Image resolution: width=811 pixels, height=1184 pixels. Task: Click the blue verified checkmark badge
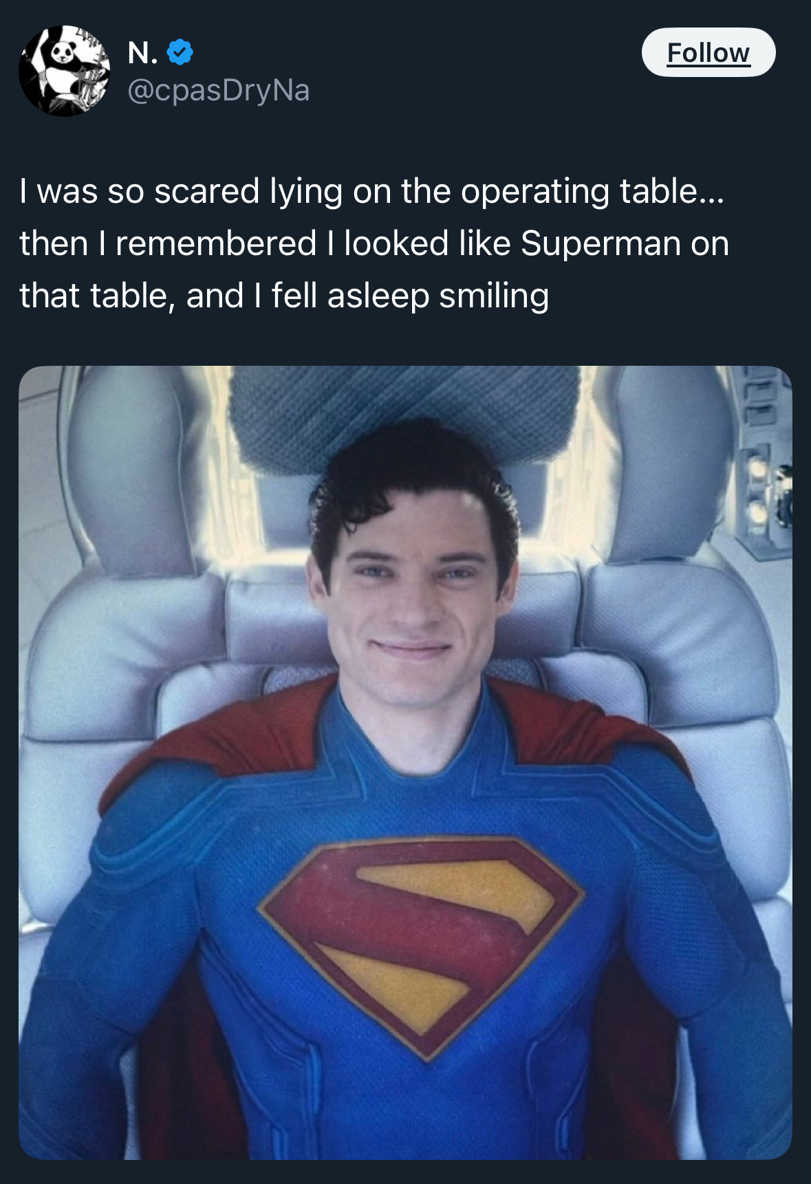point(180,52)
